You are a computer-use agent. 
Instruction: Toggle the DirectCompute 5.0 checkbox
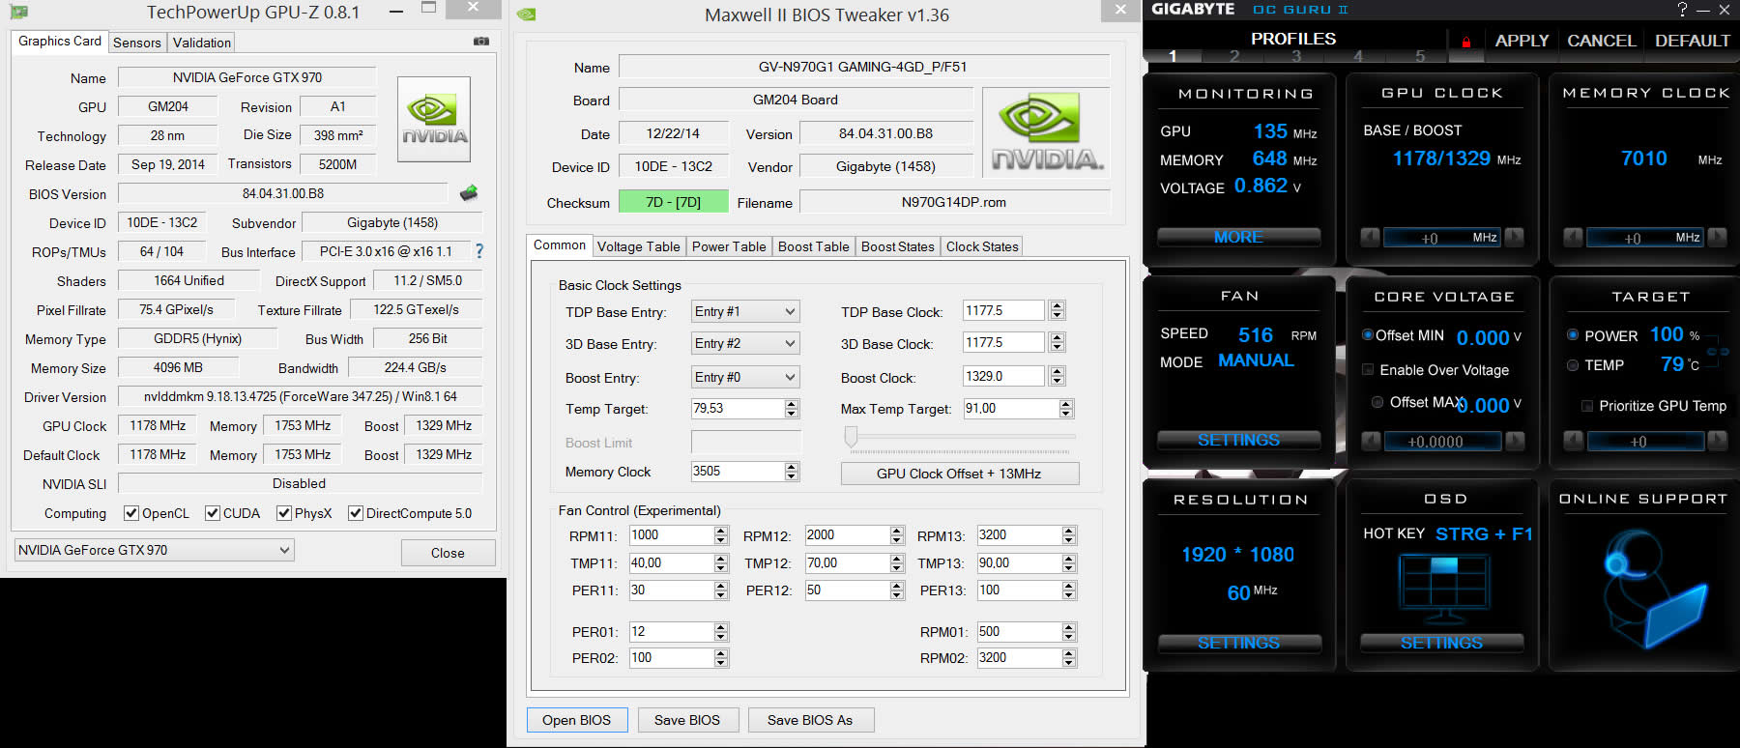356,513
